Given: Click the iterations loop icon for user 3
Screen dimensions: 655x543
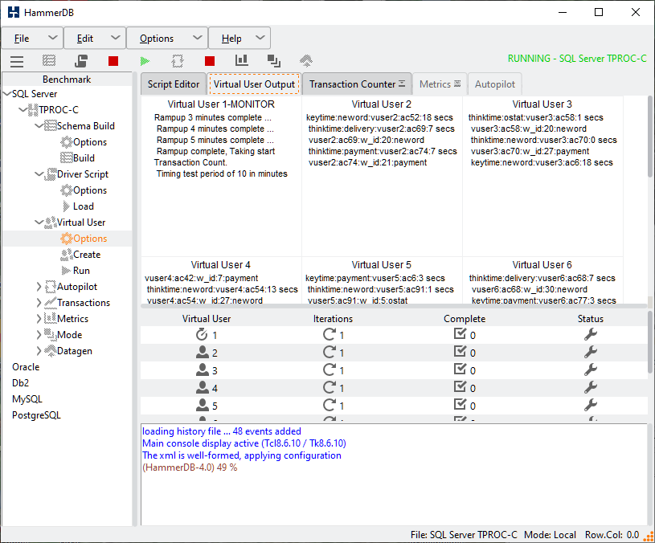Looking at the screenshot, I should [x=330, y=369].
